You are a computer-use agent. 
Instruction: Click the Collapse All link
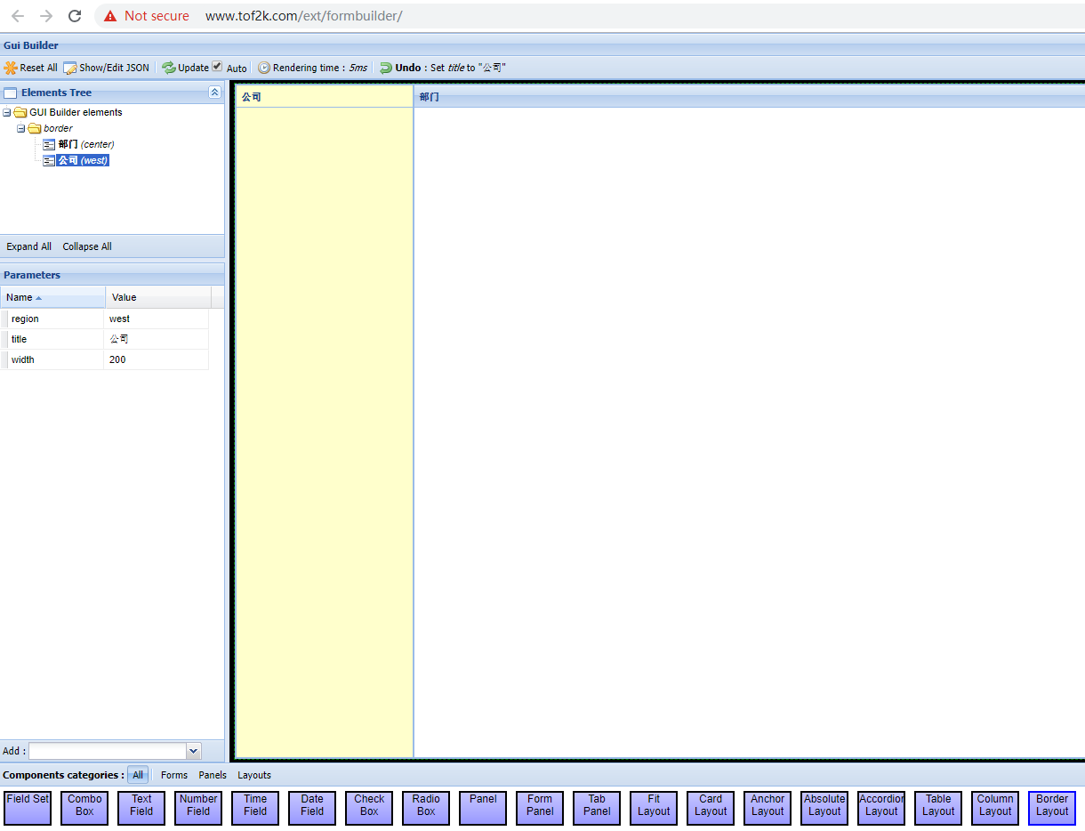tap(86, 246)
